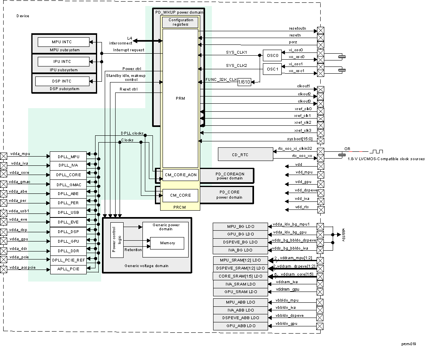Select the DPLL_MPU block
The width and height of the screenshot is (425, 346).
(69, 156)
